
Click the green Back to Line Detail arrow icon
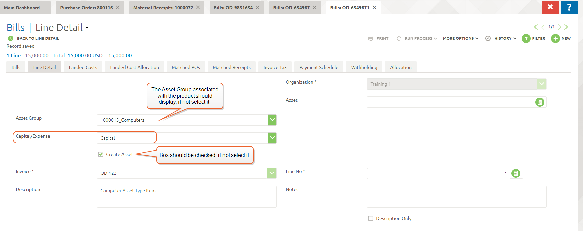coord(11,38)
